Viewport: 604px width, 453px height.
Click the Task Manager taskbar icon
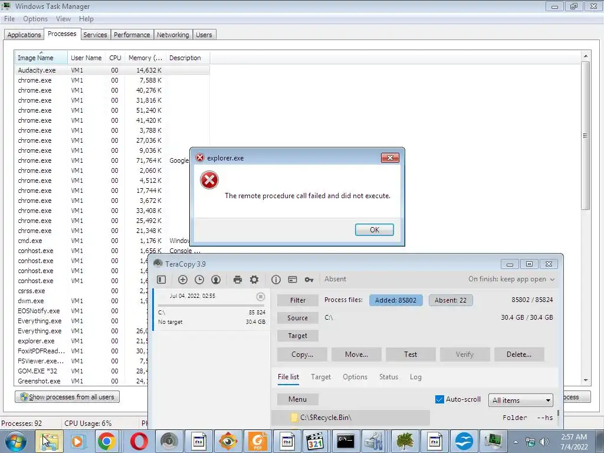[494, 441]
